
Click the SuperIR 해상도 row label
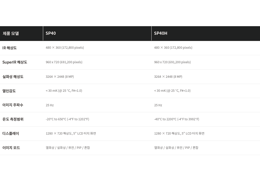pyautogui.click(x=15, y=62)
